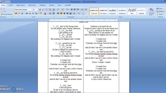The width and height of the screenshot is (166, 93).
Task: Apply superscript formatting
Action: pyautogui.click(x=33, y=13)
